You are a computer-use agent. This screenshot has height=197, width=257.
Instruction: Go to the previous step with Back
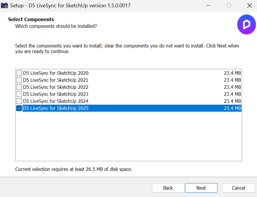pos(168,188)
